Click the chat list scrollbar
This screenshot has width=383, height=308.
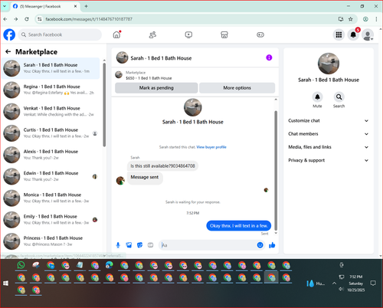point(104,105)
